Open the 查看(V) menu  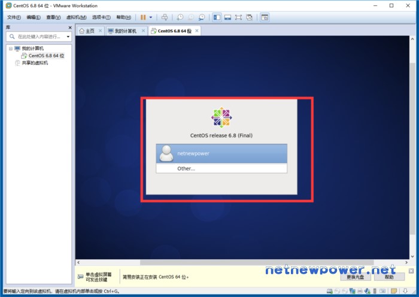click(x=53, y=17)
